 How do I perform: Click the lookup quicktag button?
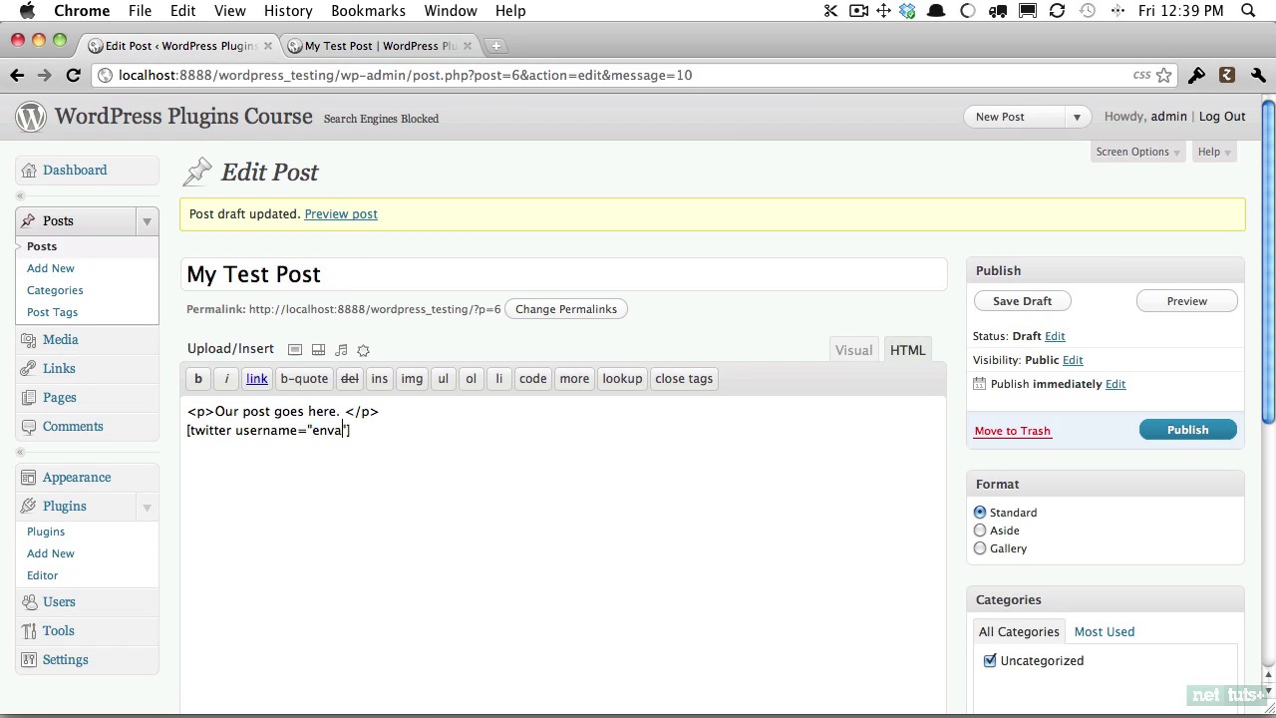pyautogui.click(x=622, y=379)
